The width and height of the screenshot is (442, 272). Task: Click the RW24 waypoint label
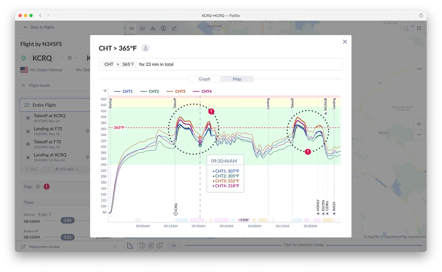pyautogui.click(x=334, y=207)
